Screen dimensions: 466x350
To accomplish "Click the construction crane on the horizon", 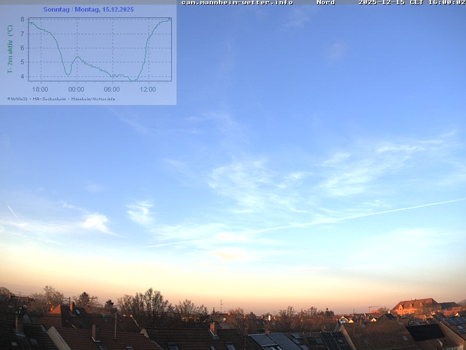I will pyautogui.click(x=373, y=307).
